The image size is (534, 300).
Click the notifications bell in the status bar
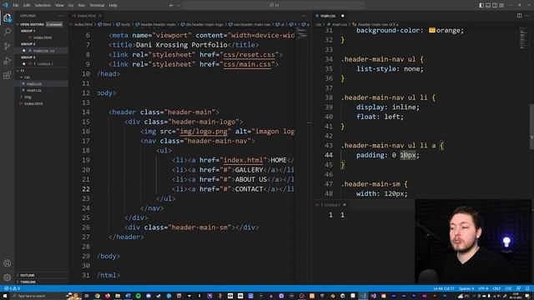(x=527, y=288)
